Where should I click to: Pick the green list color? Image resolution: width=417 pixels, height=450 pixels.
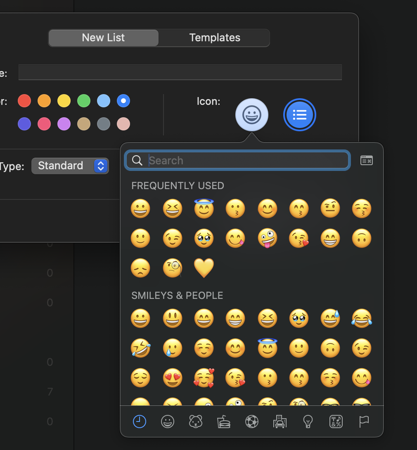click(84, 101)
